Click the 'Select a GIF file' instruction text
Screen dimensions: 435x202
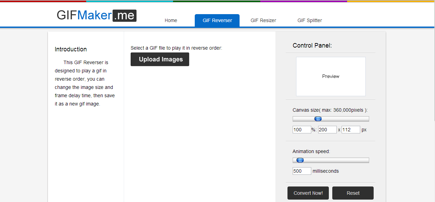176,48
